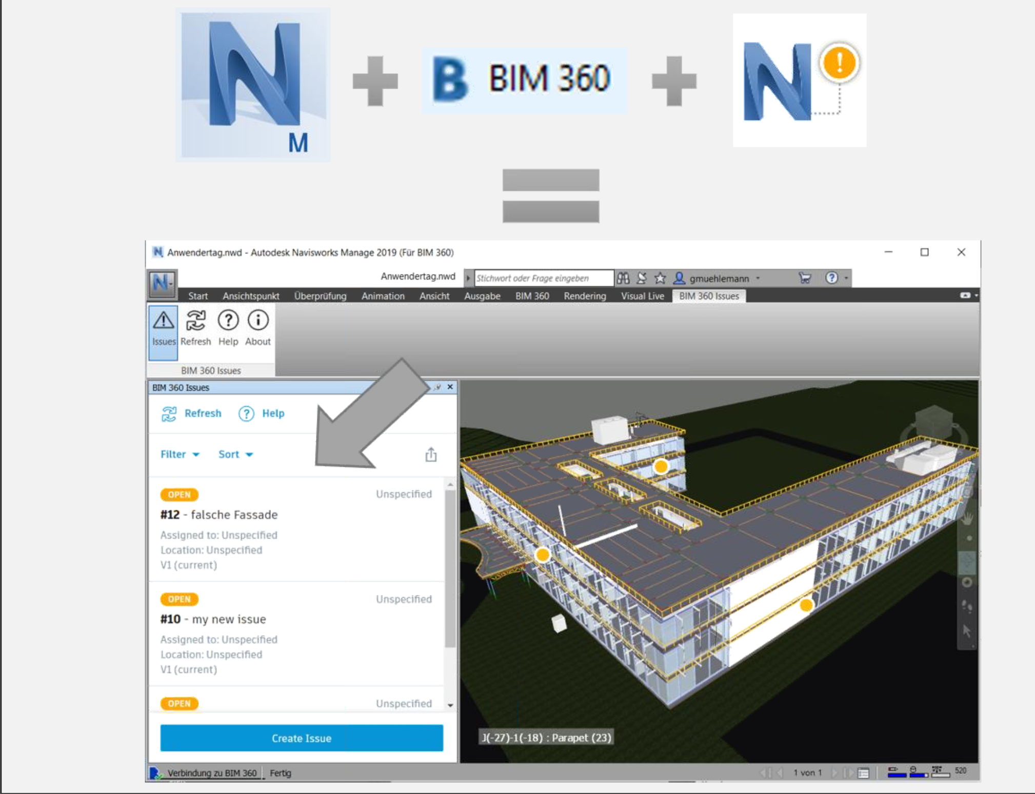Open the shopping cart app store icon
Image resolution: width=1035 pixels, height=794 pixels.
point(805,278)
